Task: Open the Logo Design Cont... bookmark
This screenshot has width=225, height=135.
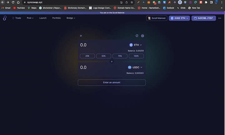Action: tap(100, 8)
